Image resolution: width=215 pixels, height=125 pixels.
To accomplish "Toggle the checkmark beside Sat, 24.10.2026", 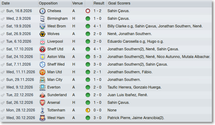I will tap(2, 57).
